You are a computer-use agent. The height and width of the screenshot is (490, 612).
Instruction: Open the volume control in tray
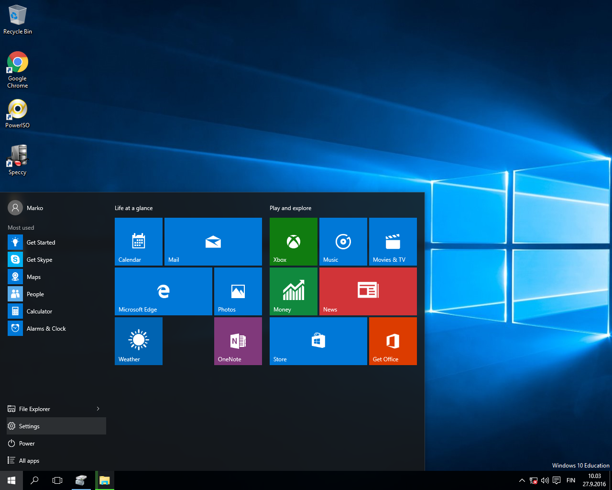tap(545, 480)
